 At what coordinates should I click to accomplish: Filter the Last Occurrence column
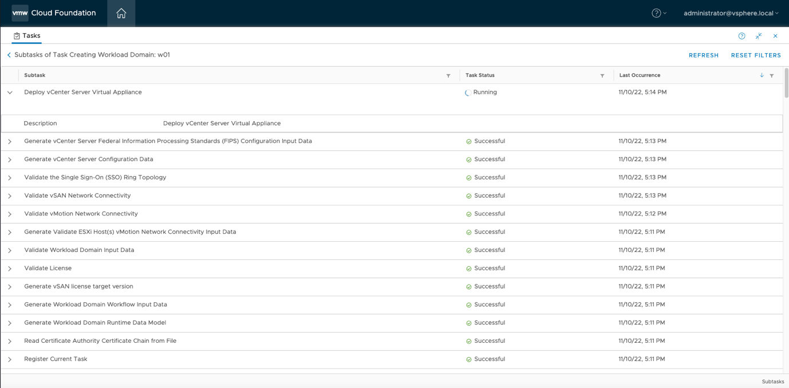pyautogui.click(x=772, y=75)
